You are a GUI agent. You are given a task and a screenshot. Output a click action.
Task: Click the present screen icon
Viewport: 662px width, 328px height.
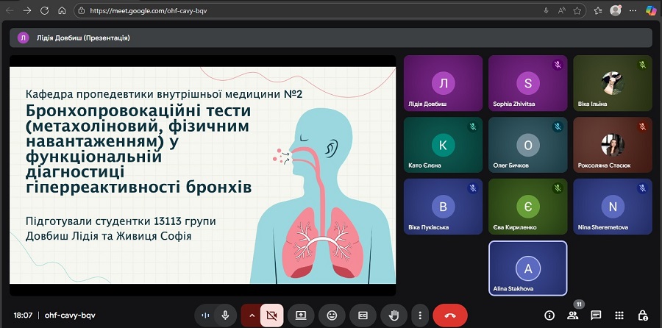click(301, 315)
